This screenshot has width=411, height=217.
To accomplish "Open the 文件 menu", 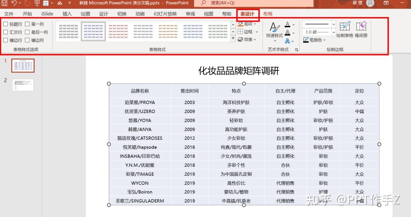I will [x=9, y=14].
